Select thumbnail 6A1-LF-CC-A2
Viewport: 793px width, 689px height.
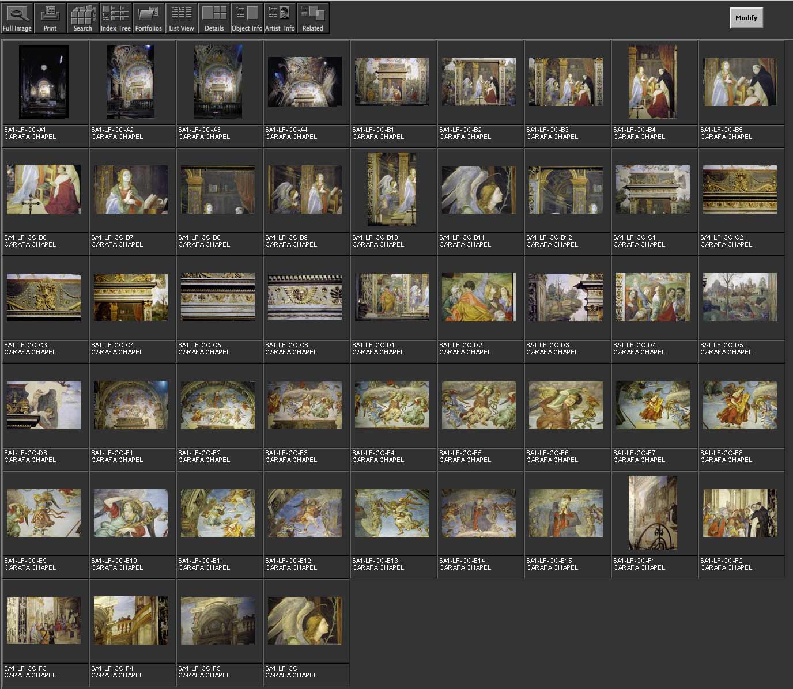131,82
